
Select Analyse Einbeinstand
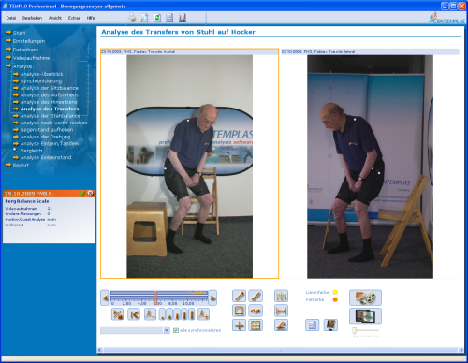46,157
